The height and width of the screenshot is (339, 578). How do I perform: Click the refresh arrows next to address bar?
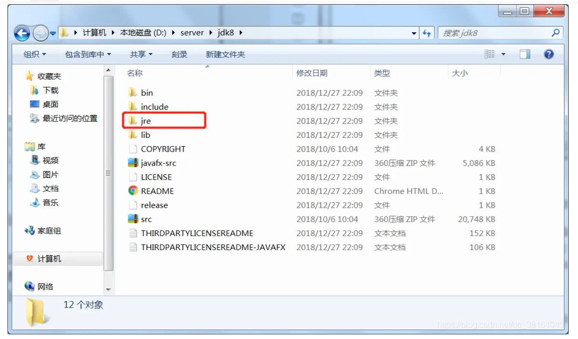click(x=427, y=33)
